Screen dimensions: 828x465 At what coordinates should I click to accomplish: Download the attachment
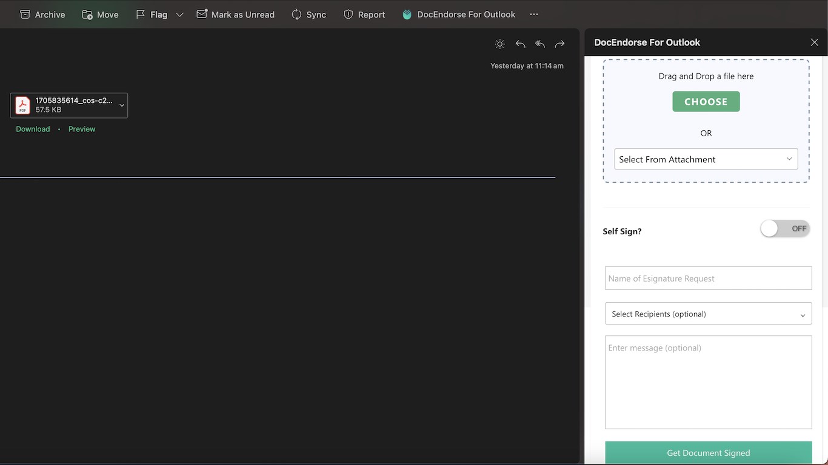point(33,129)
